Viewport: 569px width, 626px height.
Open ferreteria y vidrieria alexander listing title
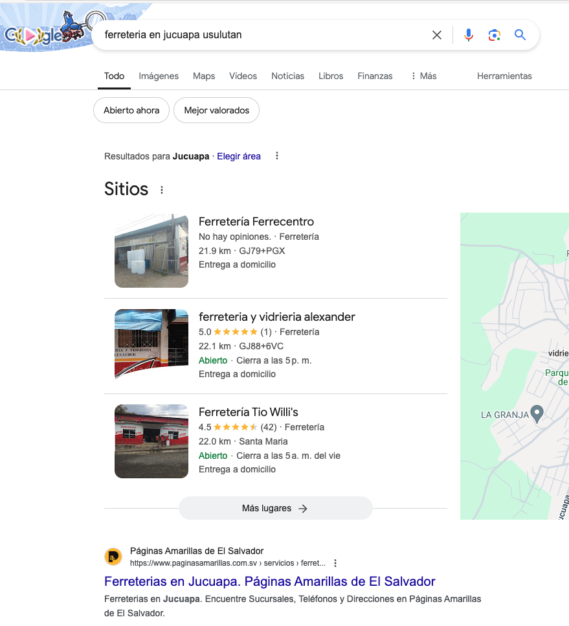click(276, 317)
